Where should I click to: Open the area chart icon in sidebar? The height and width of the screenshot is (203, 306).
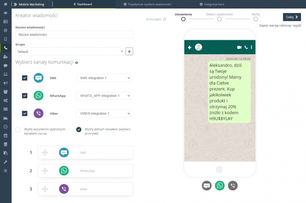pyautogui.click(x=5, y=118)
